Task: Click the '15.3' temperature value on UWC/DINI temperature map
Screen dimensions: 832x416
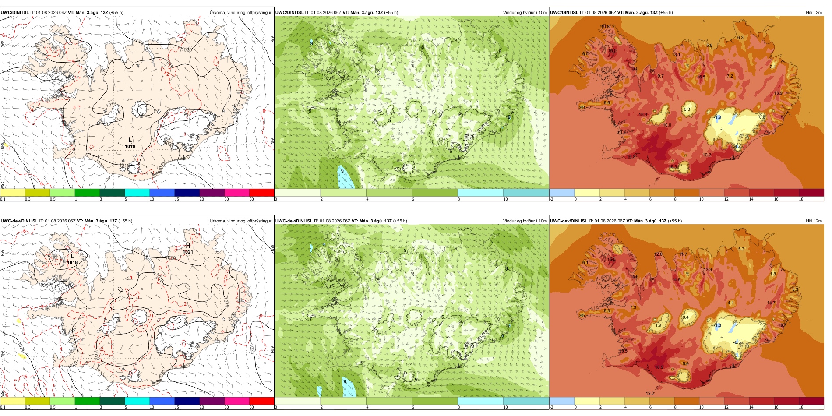Action: click(643, 115)
